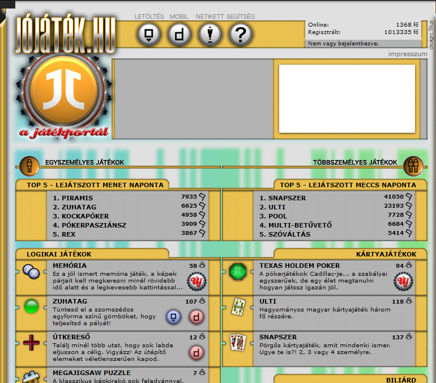Click the Snapszer card icon
This screenshot has width=436, height=383.
(x=238, y=343)
